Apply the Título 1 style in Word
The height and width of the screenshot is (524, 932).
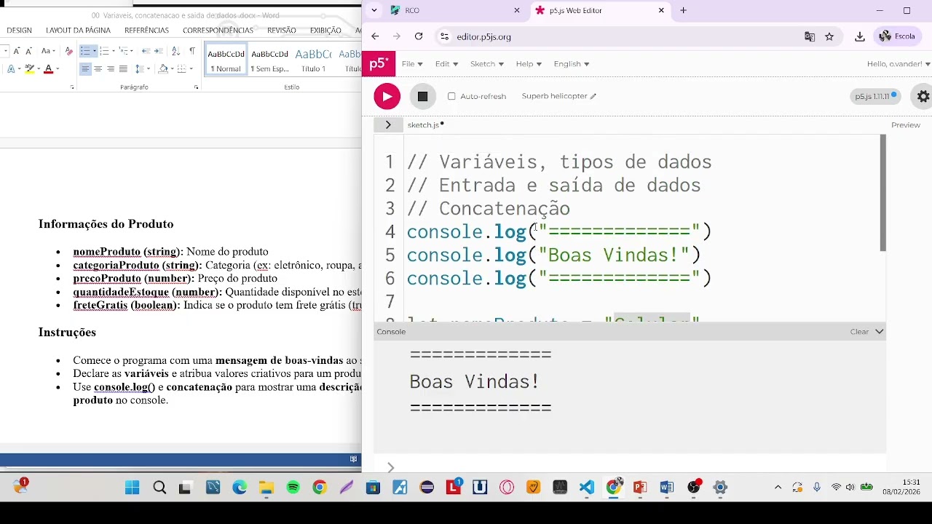tap(313, 60)
